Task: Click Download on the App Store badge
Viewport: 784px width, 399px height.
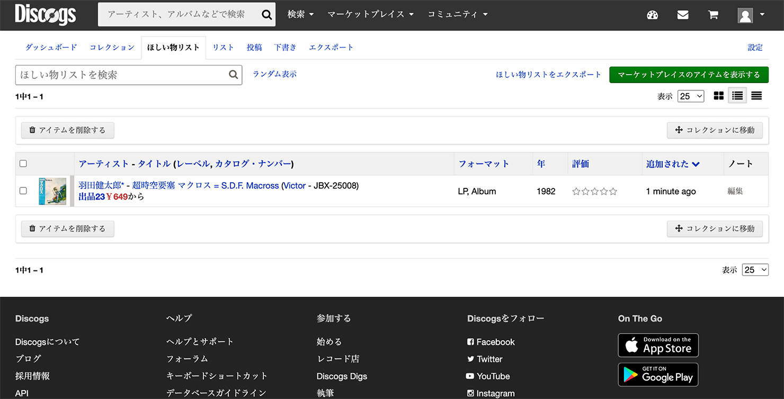Action: point(658,345)
